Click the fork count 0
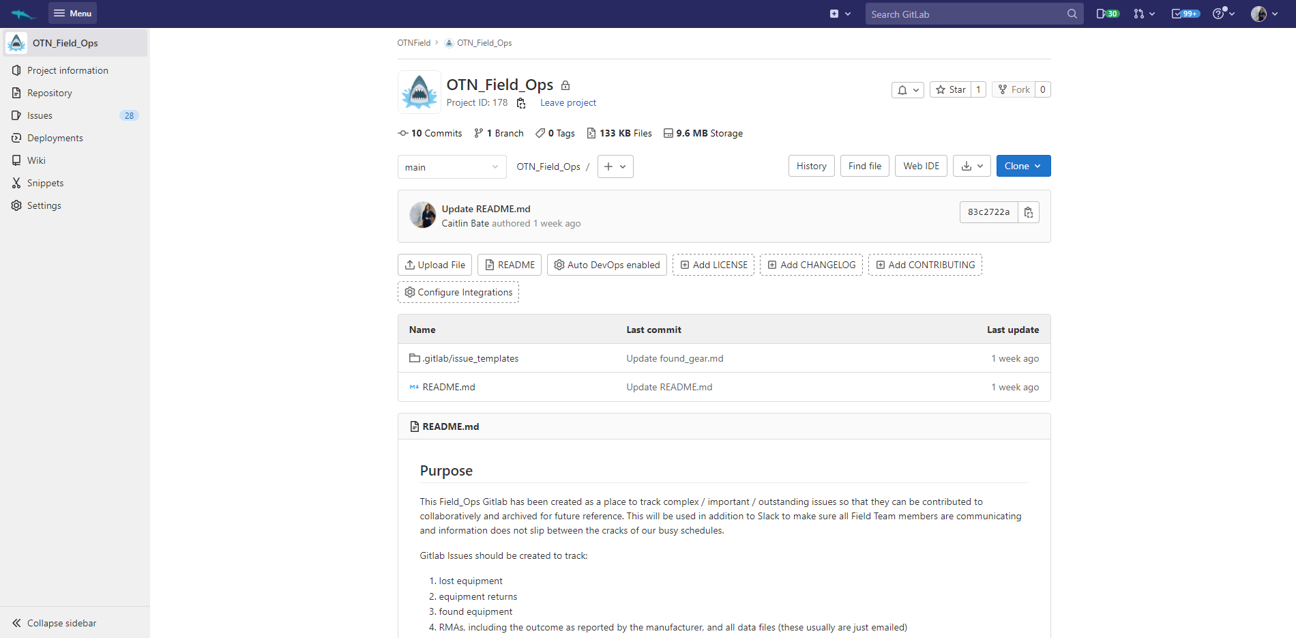The image size is (1296, 638). pos(1043,89)
